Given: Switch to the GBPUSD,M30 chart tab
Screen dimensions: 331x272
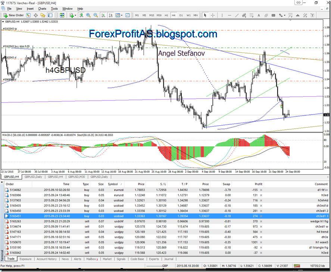Looking at the screenshot, I should tap(76, 177).
